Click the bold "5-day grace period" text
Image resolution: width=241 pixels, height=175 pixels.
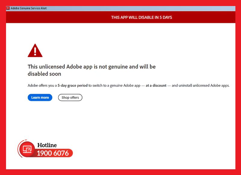73,85
